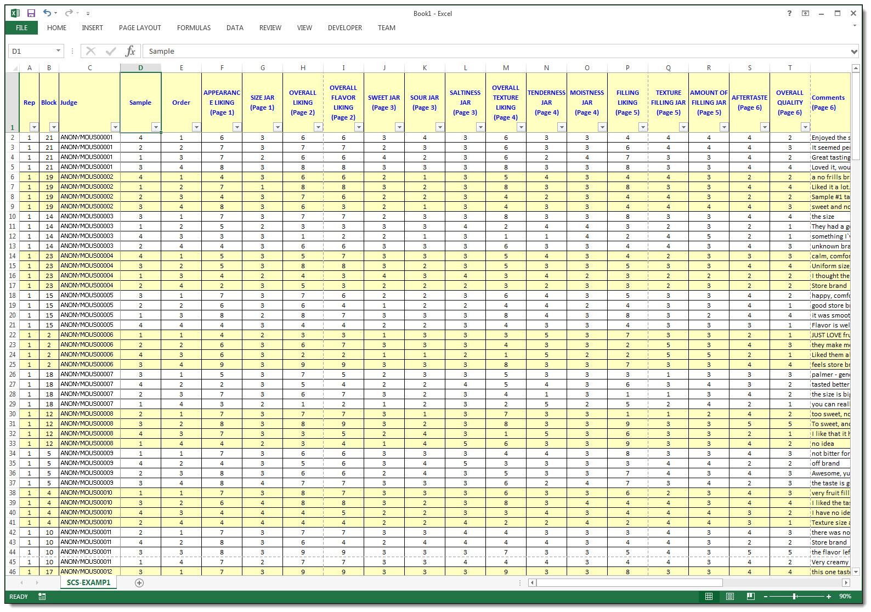
Task: Click the green FILE button
Action: click(x=21, y=28)
